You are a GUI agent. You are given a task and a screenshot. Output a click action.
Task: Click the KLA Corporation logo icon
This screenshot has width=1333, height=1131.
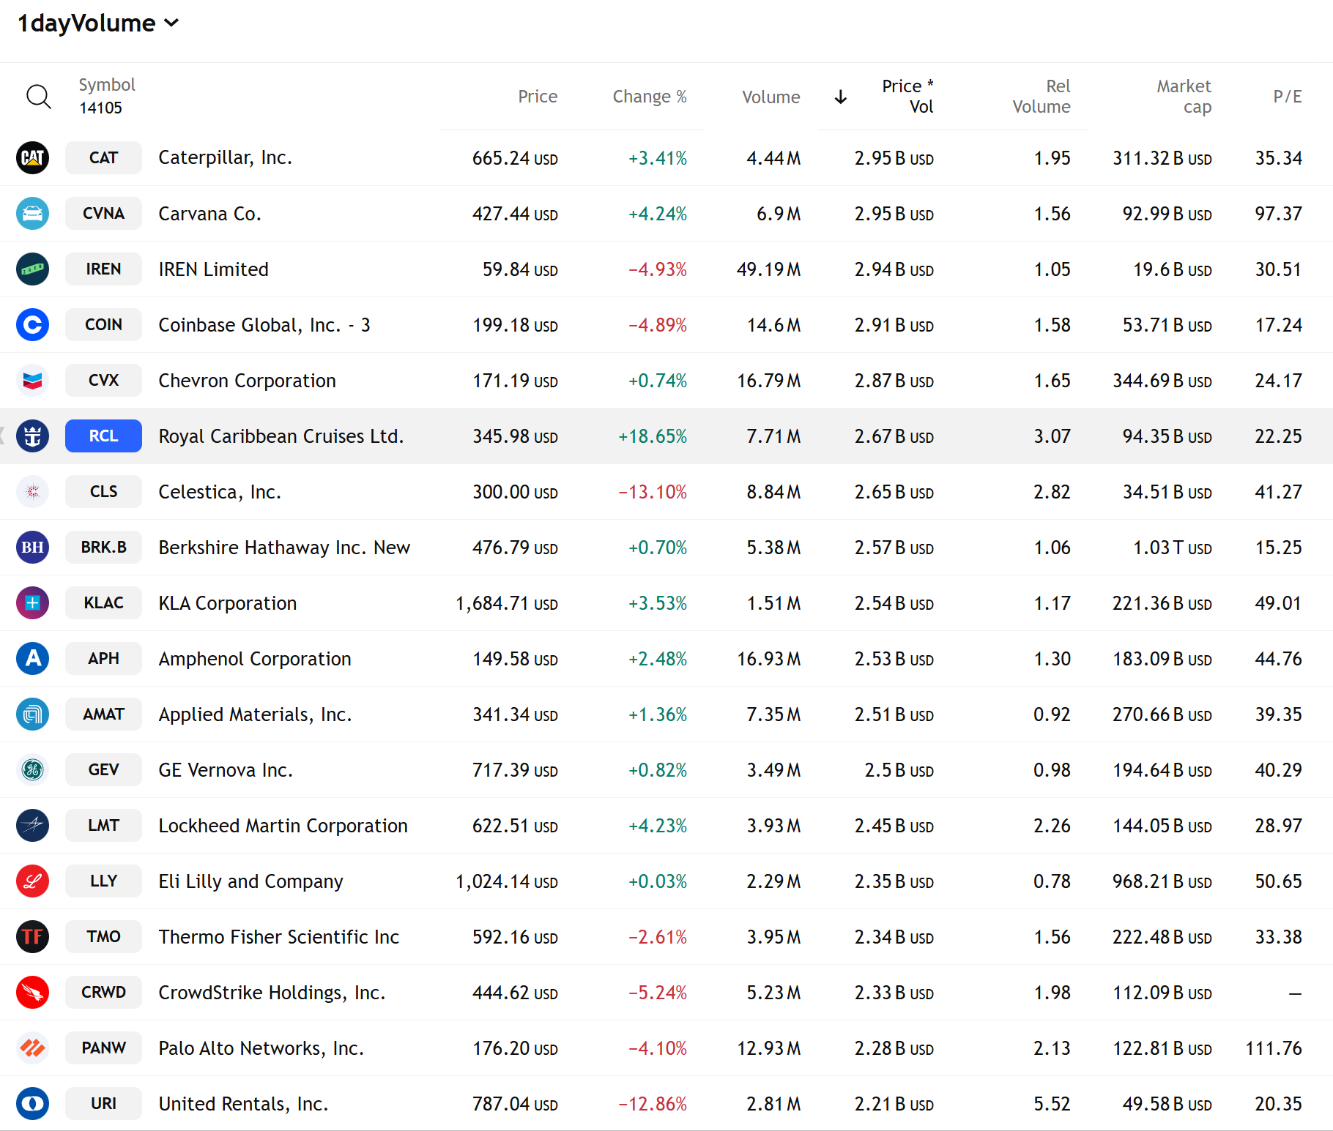33,602
